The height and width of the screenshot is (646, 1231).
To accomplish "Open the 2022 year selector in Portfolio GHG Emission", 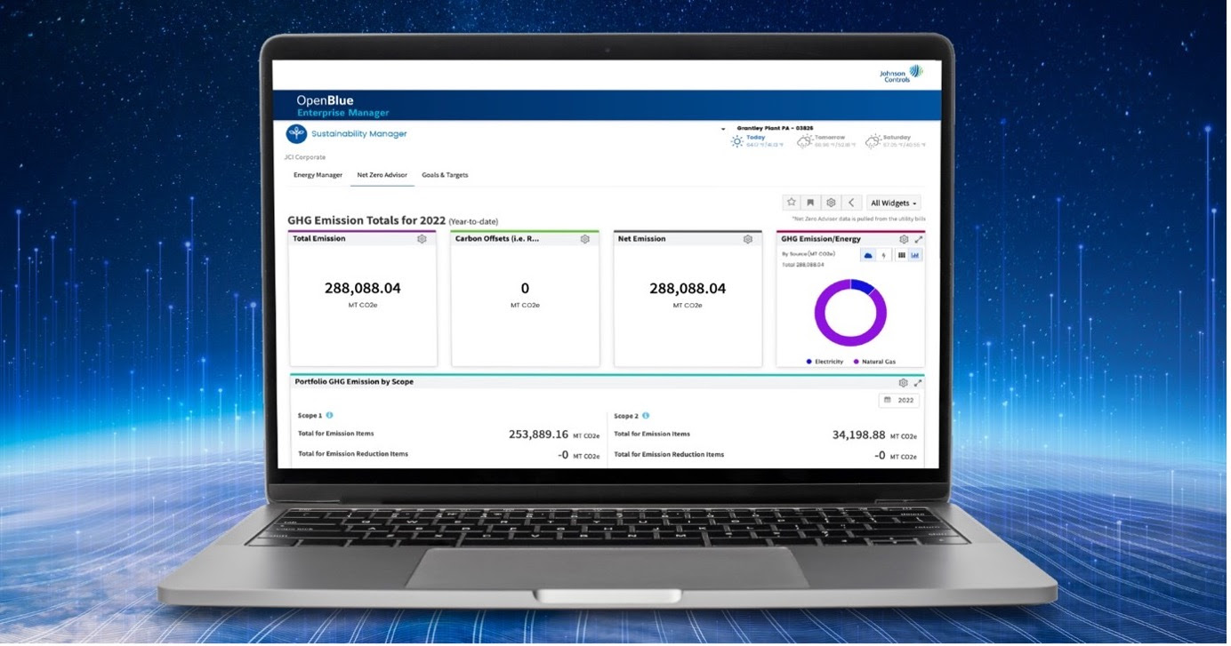I will (x=898, y=400).
